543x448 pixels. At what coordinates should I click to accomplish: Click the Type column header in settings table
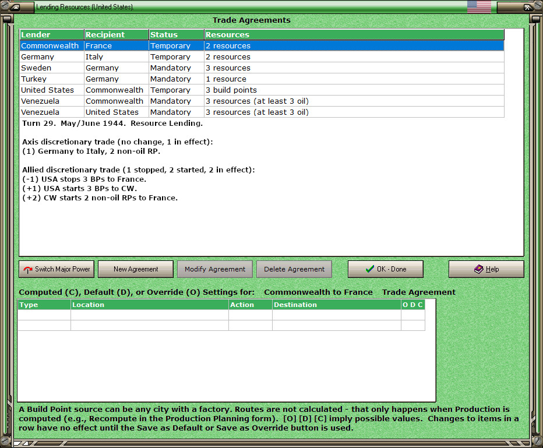point(44,305)
